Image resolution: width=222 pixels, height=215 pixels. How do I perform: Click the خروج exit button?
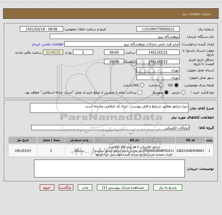tap(47, 188)
